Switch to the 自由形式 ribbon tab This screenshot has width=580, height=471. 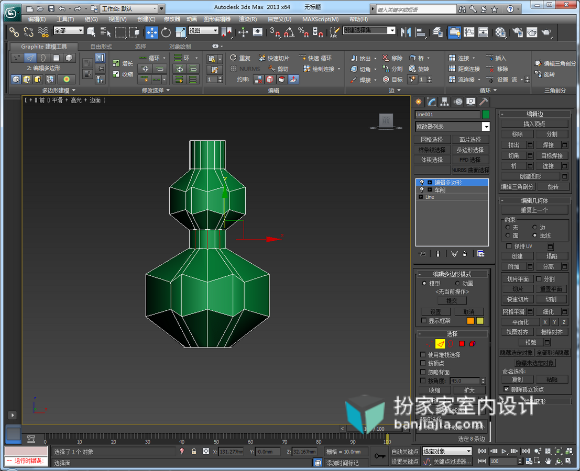(101, 47)
